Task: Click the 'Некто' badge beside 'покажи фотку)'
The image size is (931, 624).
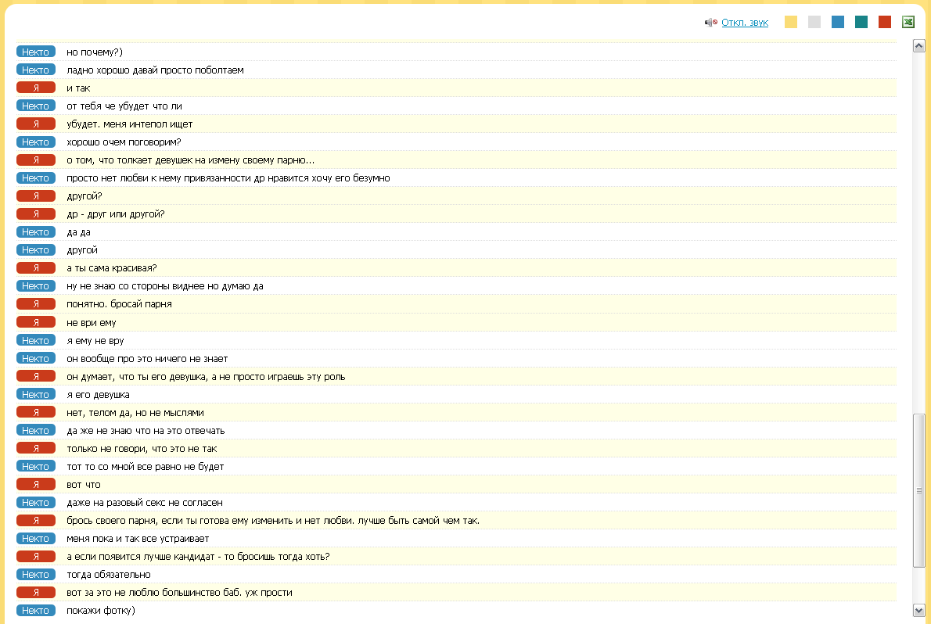Action: pyautogui.click(x=36, y=611)
